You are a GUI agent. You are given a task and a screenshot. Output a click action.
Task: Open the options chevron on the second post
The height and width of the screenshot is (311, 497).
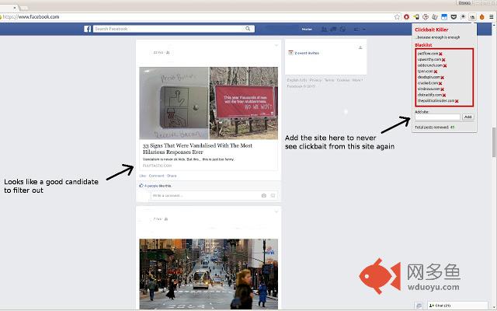pyautogui.click(x=276, y=211)
